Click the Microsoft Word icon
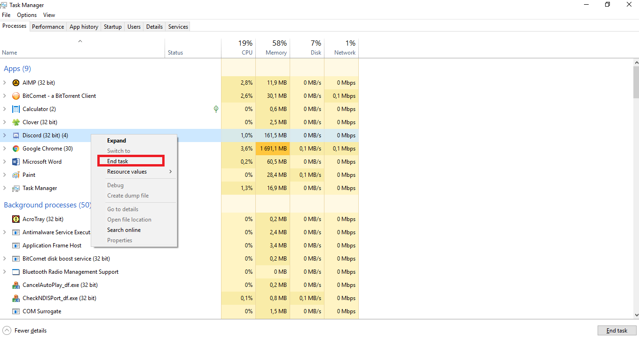This screenshot has width=639, height=341. click(16, 161)
